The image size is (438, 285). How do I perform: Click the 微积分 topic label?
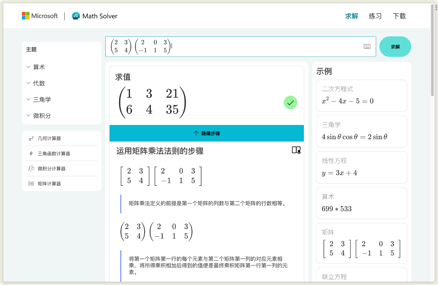tap(42, 116)
